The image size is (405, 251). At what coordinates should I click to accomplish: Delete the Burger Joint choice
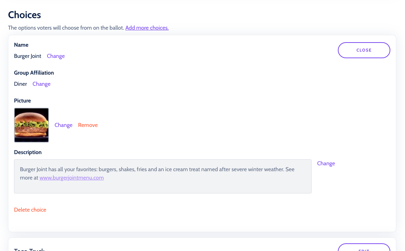30,210
